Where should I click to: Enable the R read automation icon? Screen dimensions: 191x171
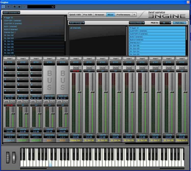(x=15, y=7)
